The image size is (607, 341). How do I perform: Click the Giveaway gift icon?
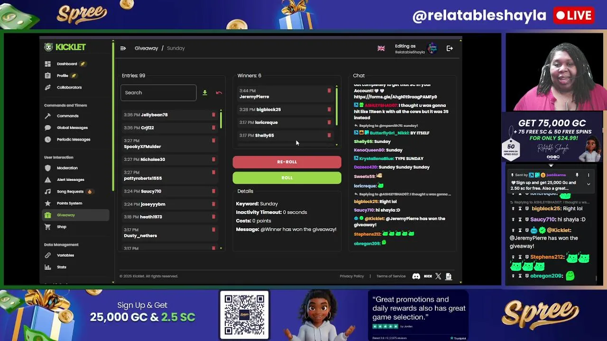pos(47,215)
